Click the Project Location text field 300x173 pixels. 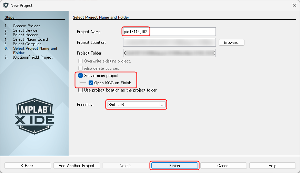click(x=169, y=42)
